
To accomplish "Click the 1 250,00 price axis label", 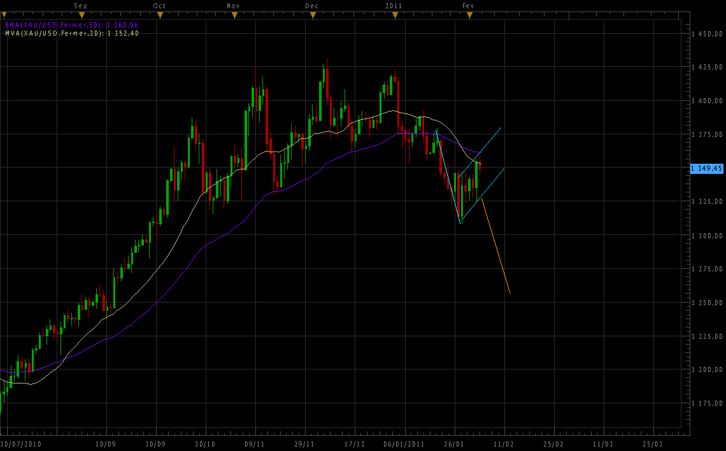I will point(707,303).
